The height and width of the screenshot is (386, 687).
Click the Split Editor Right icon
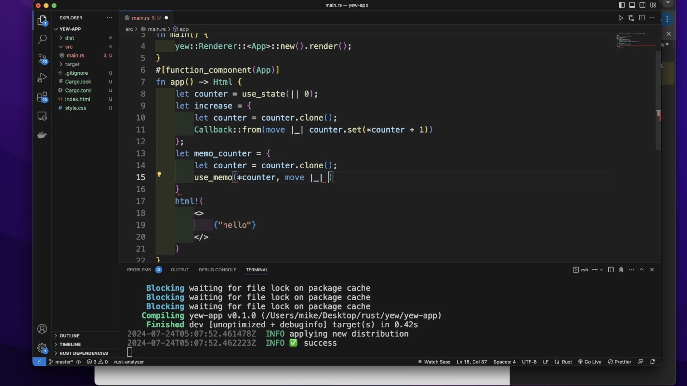point(642,18)
